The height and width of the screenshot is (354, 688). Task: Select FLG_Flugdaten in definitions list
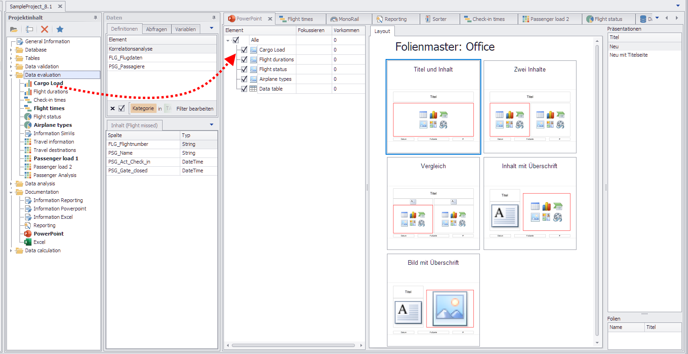[x=162, y=58]
